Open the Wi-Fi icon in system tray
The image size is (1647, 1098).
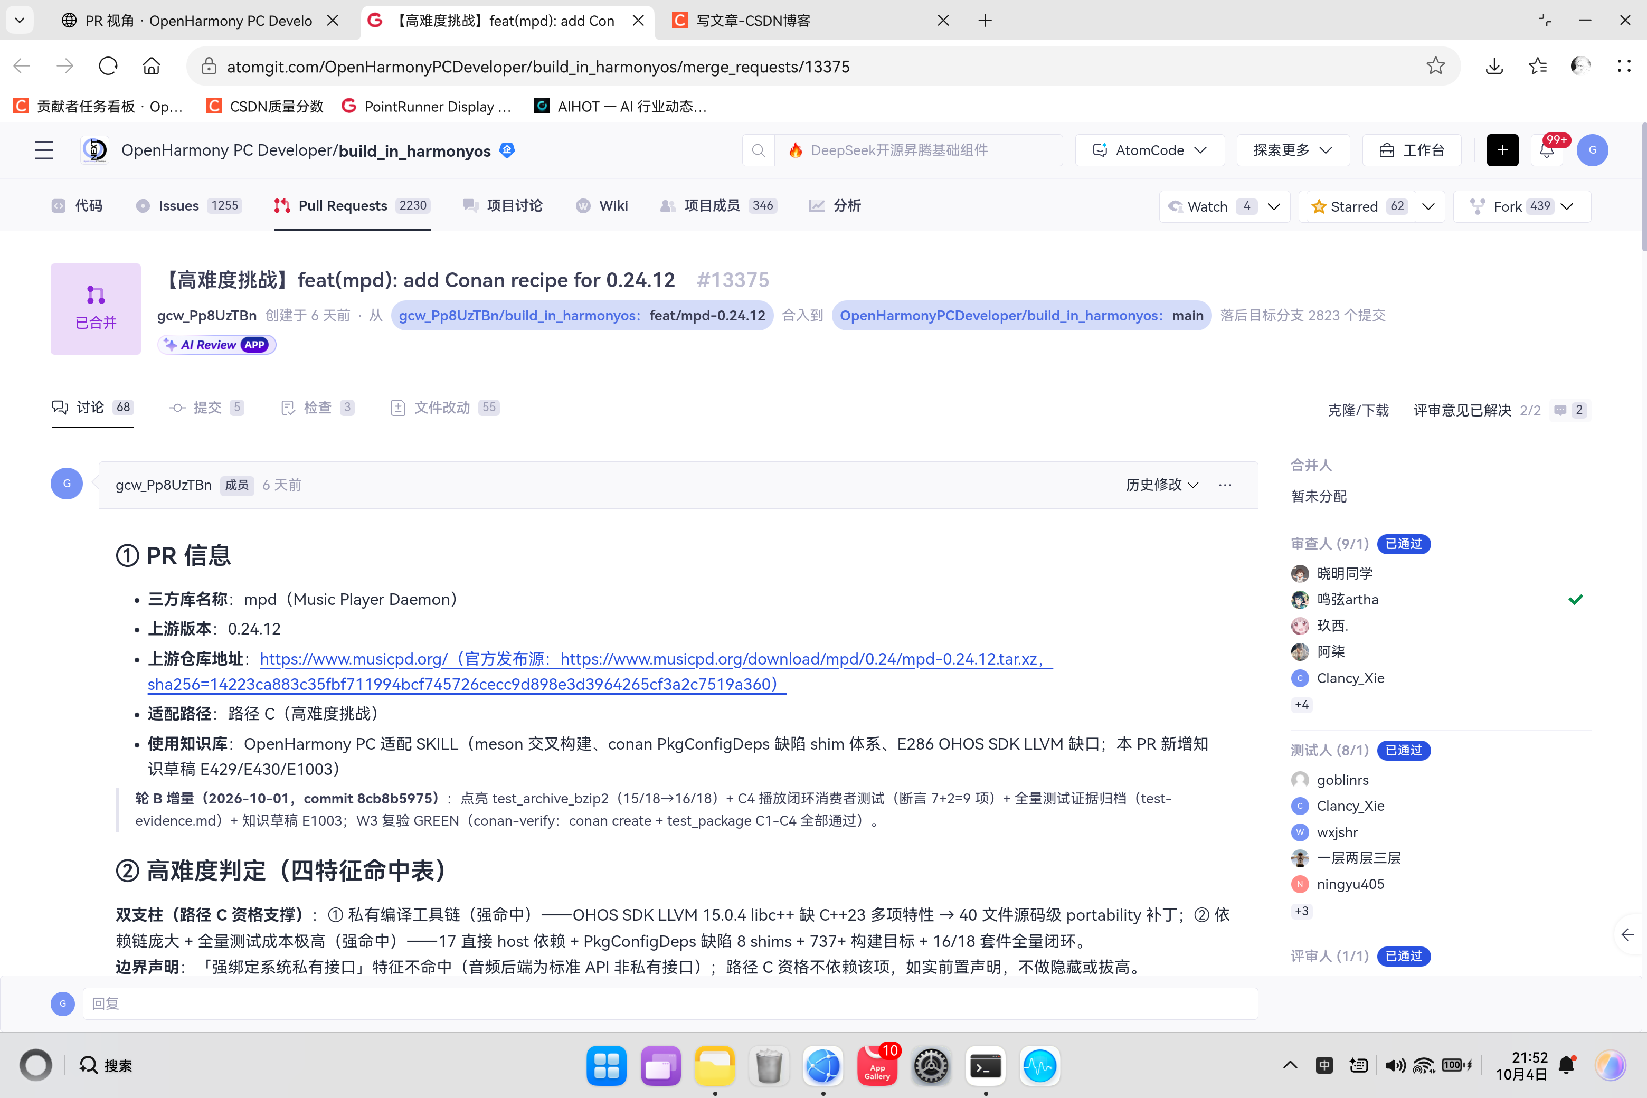click(x=1424, y=1065)
